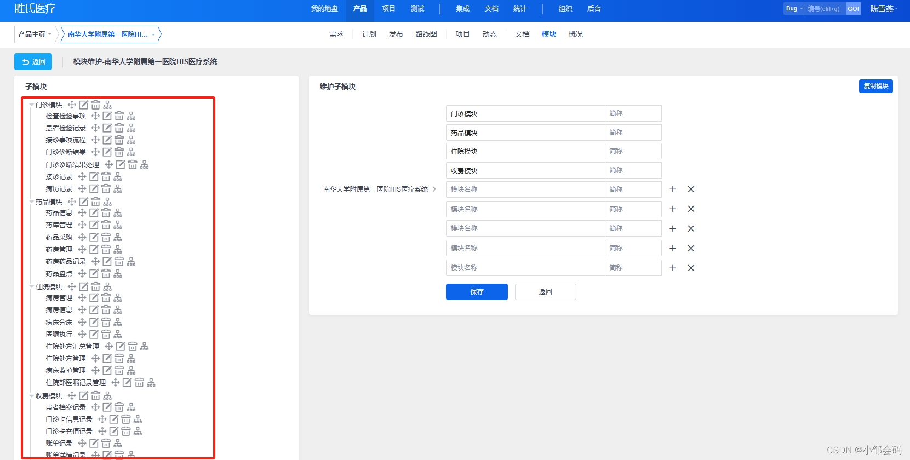
Task: Click the GO! search button
Action: [x=853, y=9]
